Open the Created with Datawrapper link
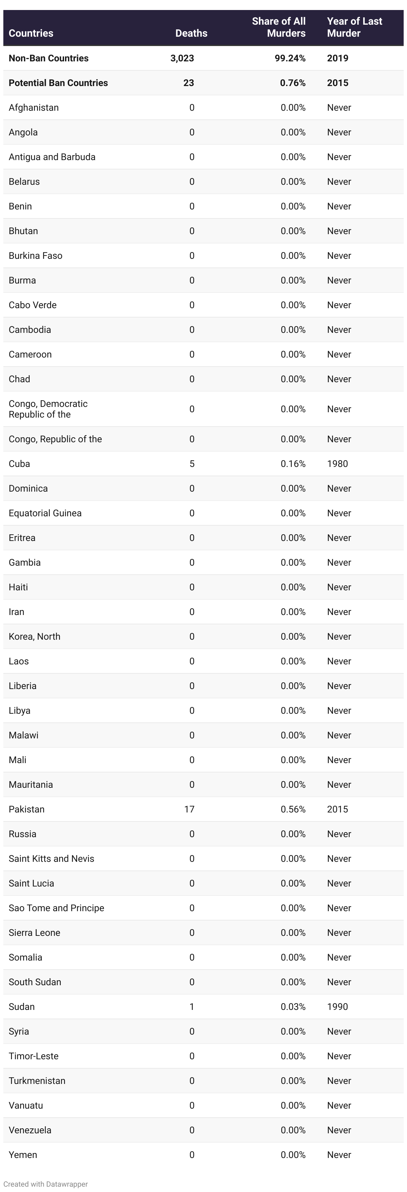Viewport: 407px width, 1192px height. [45, 1184]
